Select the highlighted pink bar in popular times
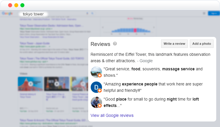 [135, 30]
